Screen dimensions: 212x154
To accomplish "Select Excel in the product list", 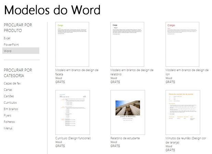I will (7, 38).
